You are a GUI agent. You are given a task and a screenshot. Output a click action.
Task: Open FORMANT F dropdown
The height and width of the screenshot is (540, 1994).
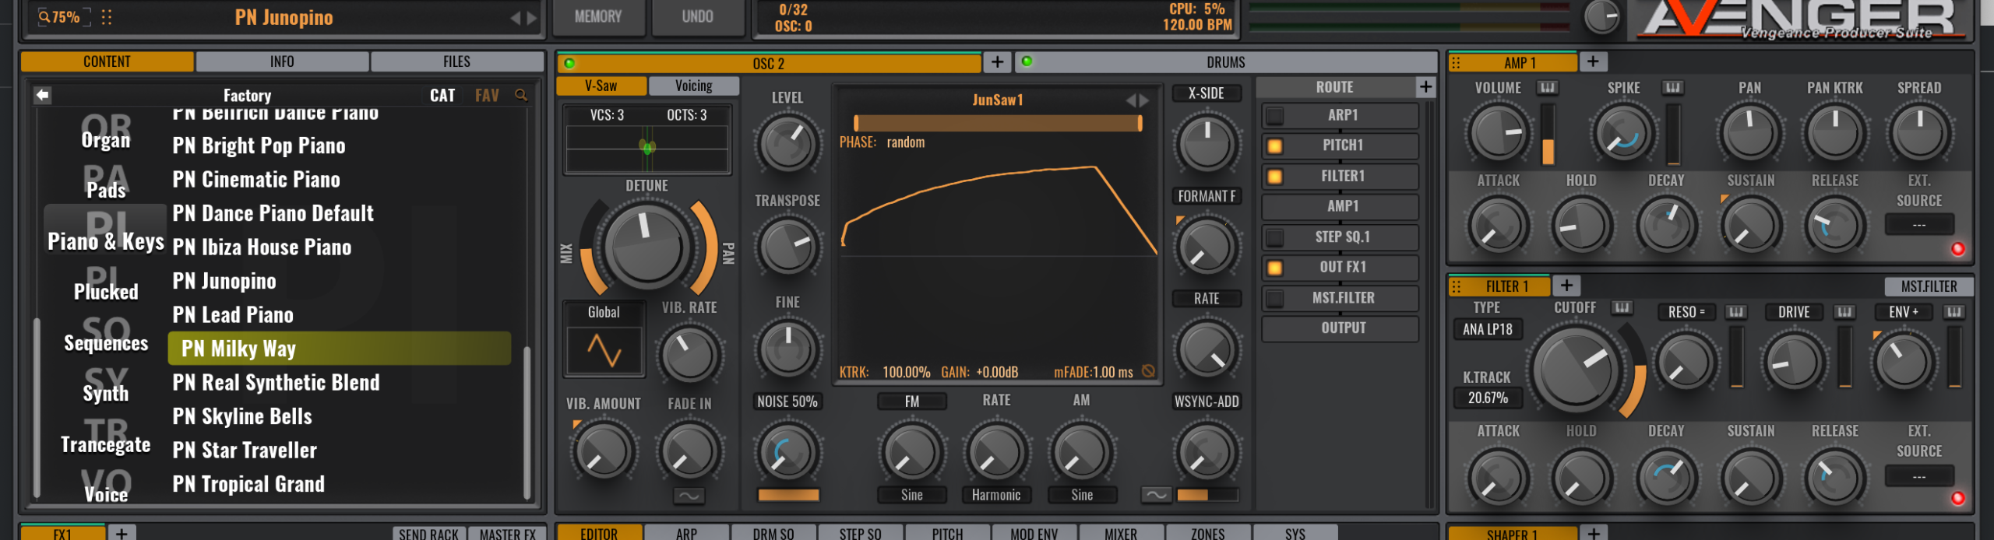(x=1206, y=196)
